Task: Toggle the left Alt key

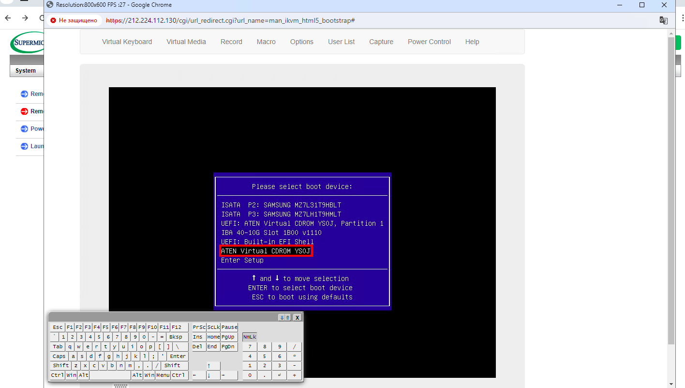Action: [x=84, y=375]
